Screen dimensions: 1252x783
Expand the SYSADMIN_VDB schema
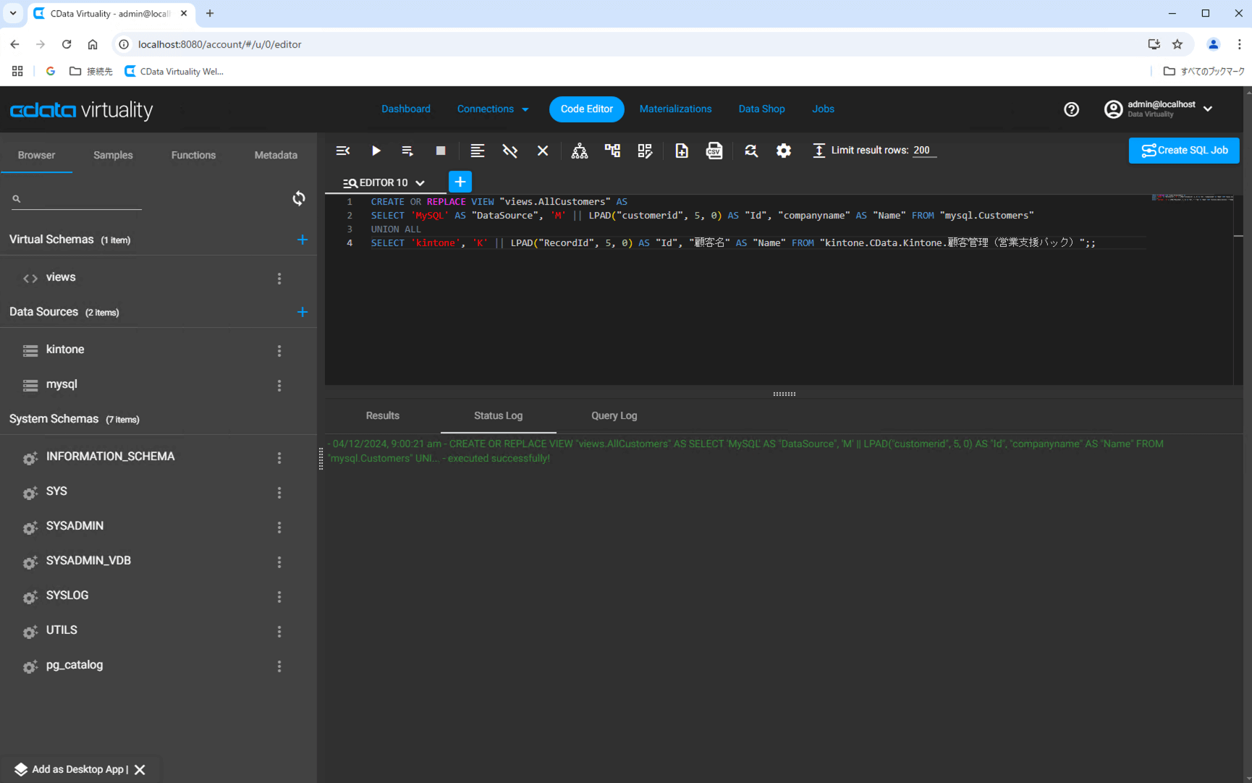(88, 561)
